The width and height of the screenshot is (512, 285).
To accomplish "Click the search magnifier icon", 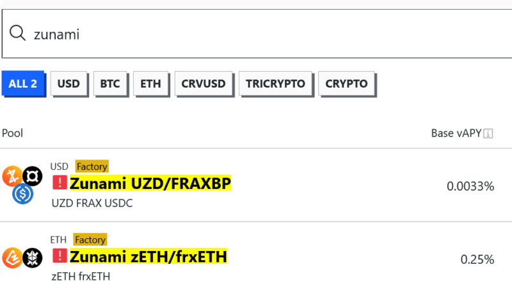I will (x=17, y=33).
